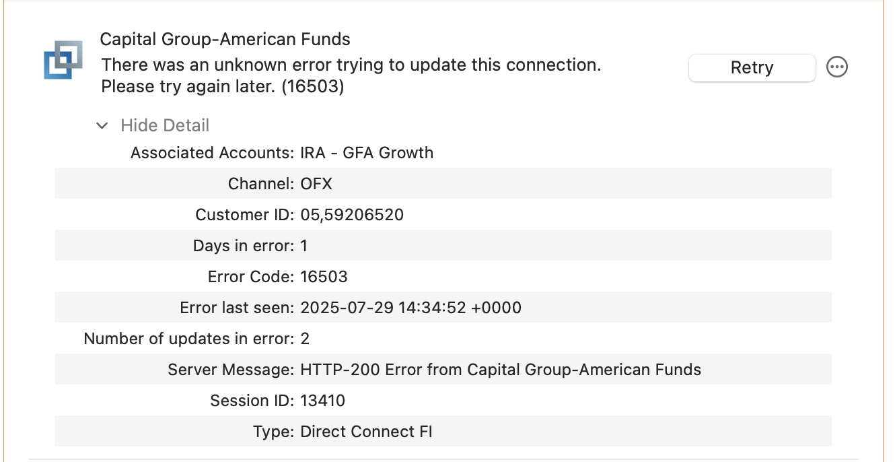Click the HTTP-200 Error server message
This screenshot has height=462, width=895.
pos(501,370)
